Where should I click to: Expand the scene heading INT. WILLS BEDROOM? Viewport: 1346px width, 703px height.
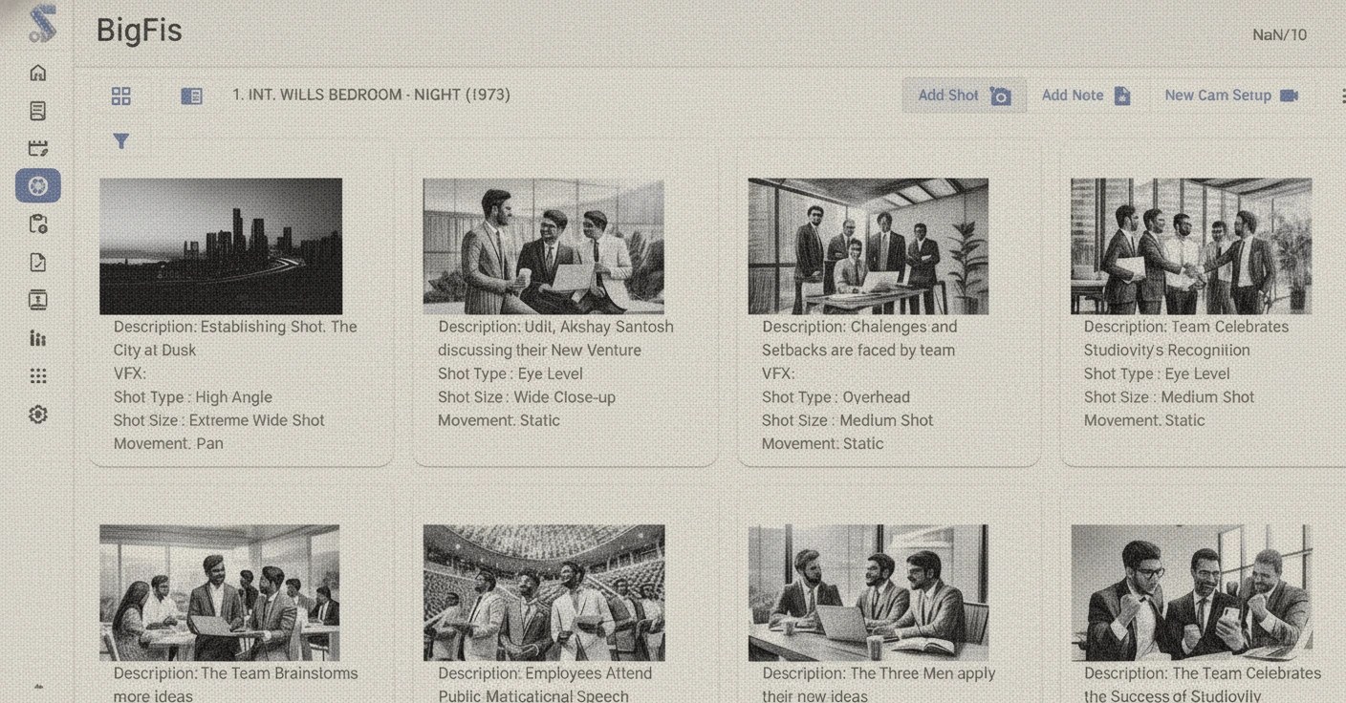coord(371,95)
